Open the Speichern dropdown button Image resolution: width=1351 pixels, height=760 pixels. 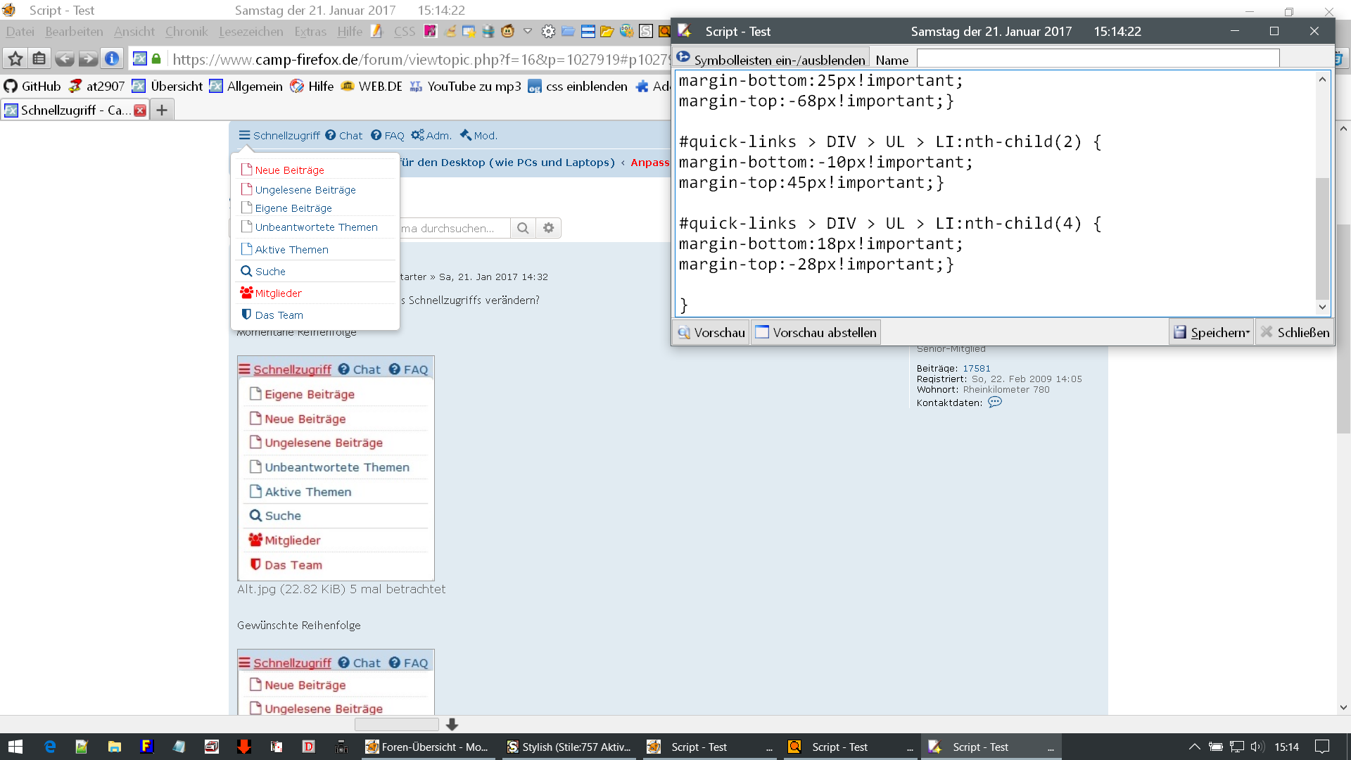coord(1212,332)
